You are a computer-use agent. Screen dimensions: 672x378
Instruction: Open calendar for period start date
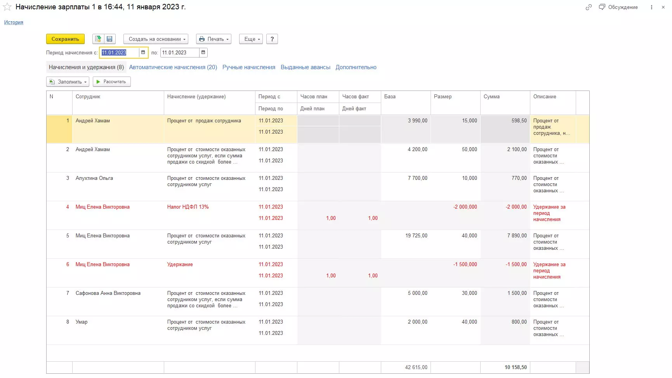[x=143, y=52]
